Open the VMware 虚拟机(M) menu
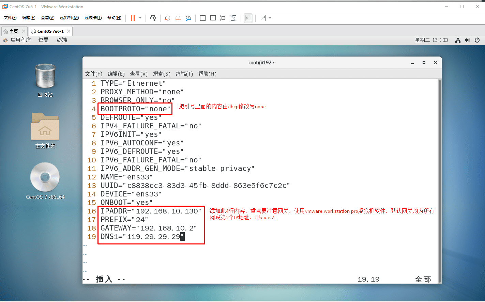Screen dimensions: 485x302 point(69,18)
